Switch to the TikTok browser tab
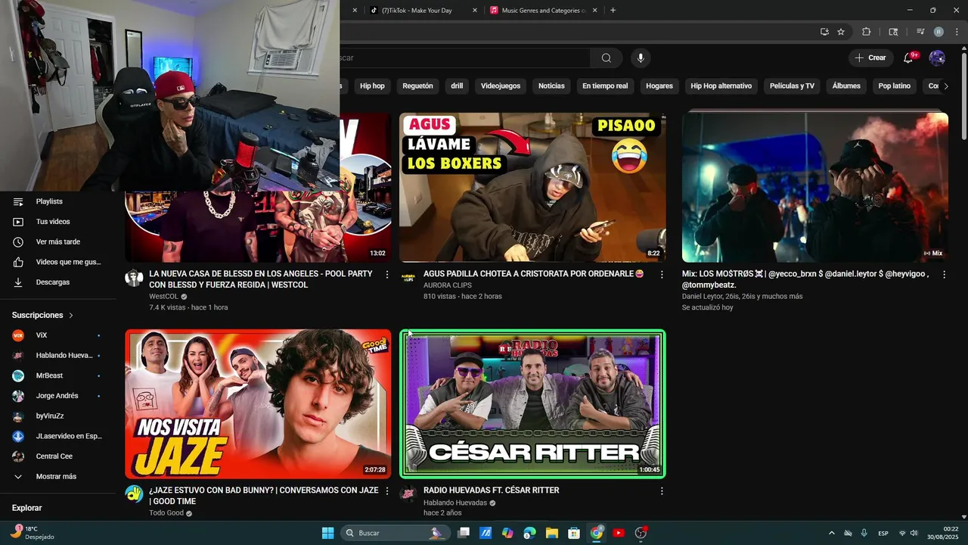This screenshot has height=545, width=968. [423, 11]
